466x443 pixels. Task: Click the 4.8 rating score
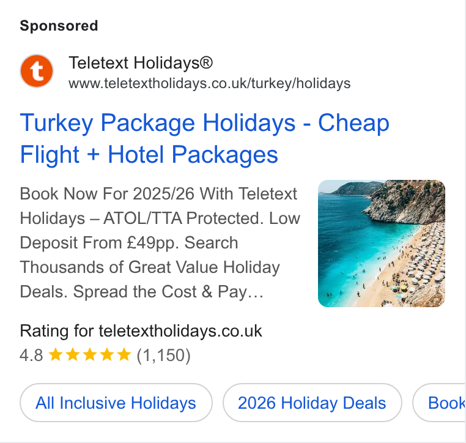[31, 355]
